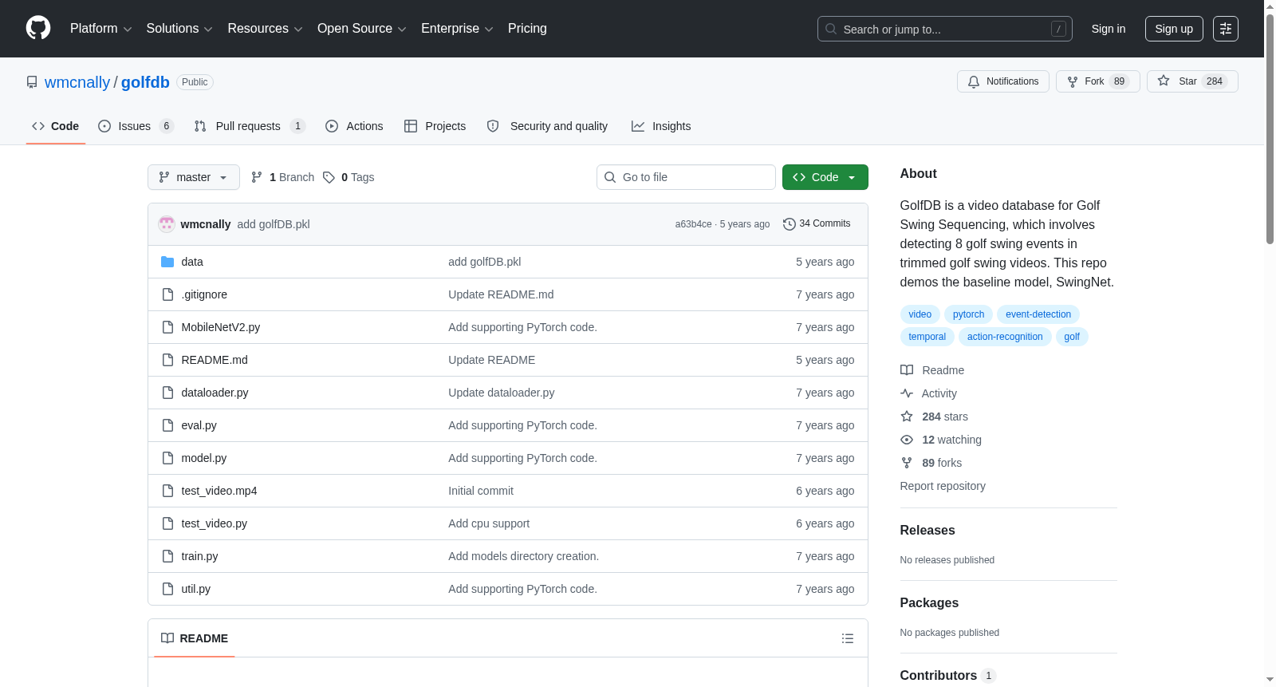Click the Readme book icon in About
The image size is (1276, 687).
(x=907, y=370)
